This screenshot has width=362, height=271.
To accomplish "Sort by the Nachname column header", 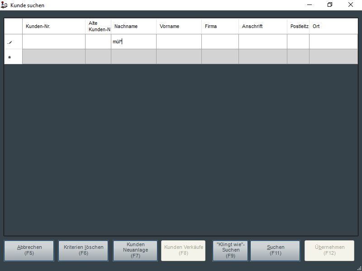I will point(133,26).
